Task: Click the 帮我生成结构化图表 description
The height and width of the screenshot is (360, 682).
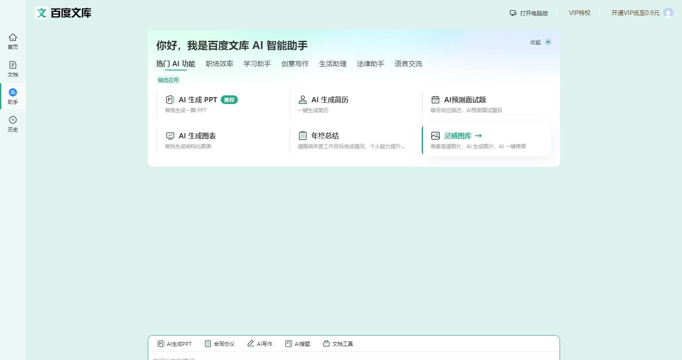Action: (x=188, y=146)
